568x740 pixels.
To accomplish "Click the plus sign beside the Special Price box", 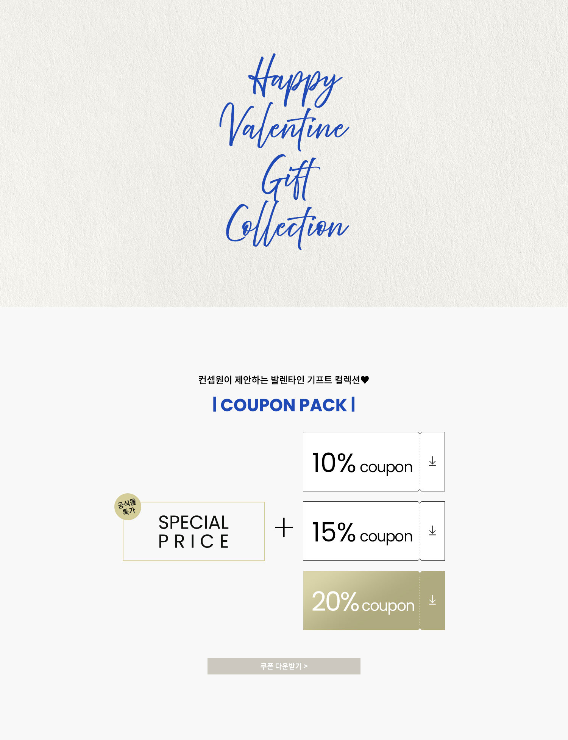I will (284, 528).
